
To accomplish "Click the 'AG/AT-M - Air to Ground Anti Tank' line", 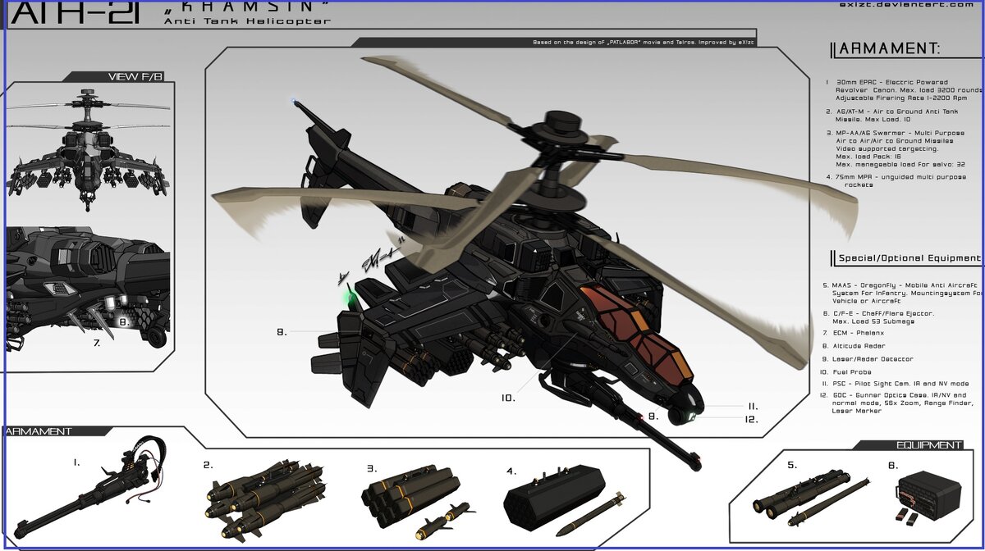I will click(896, 112).
